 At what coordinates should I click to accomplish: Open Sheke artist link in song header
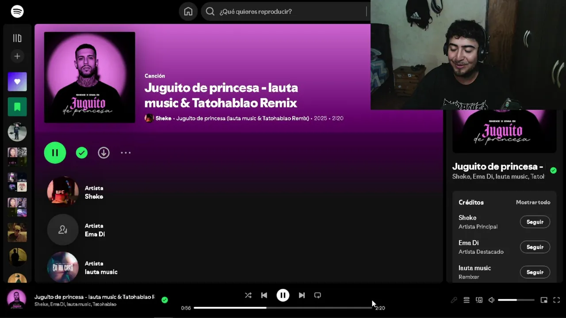[163, 118]
